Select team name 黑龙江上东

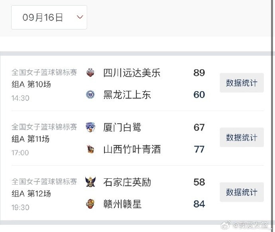127,95
